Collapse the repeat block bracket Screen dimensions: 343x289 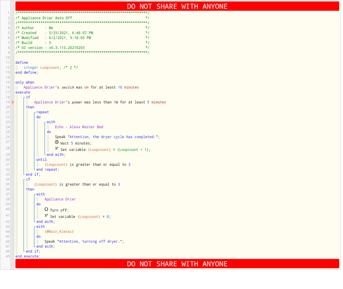click(x=36, y=112)
